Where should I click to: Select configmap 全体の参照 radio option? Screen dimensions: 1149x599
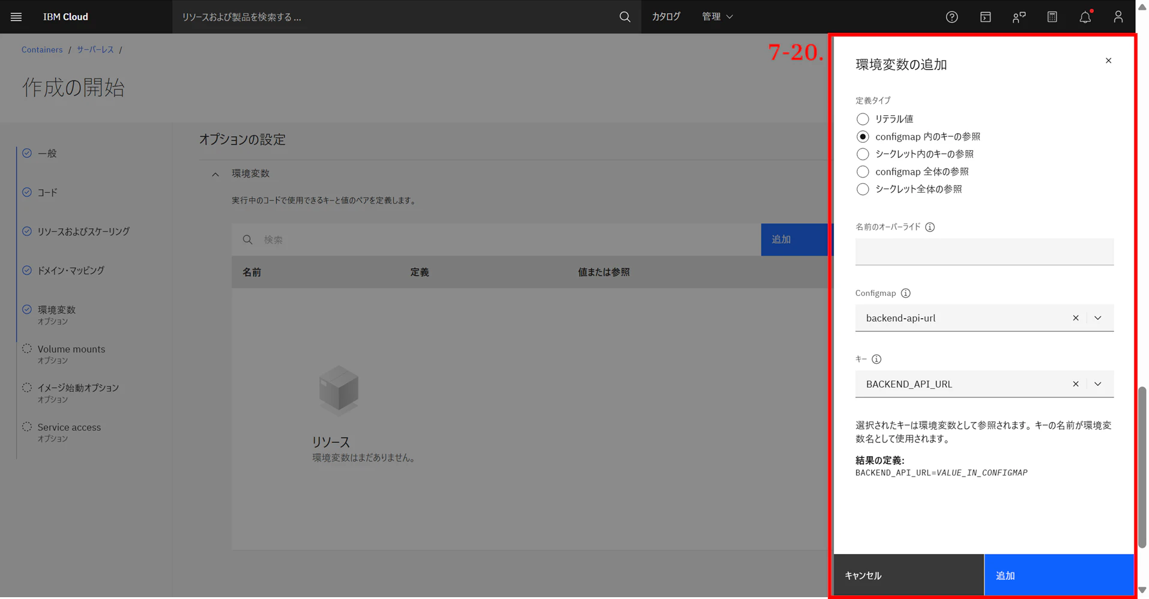point(862,172)
